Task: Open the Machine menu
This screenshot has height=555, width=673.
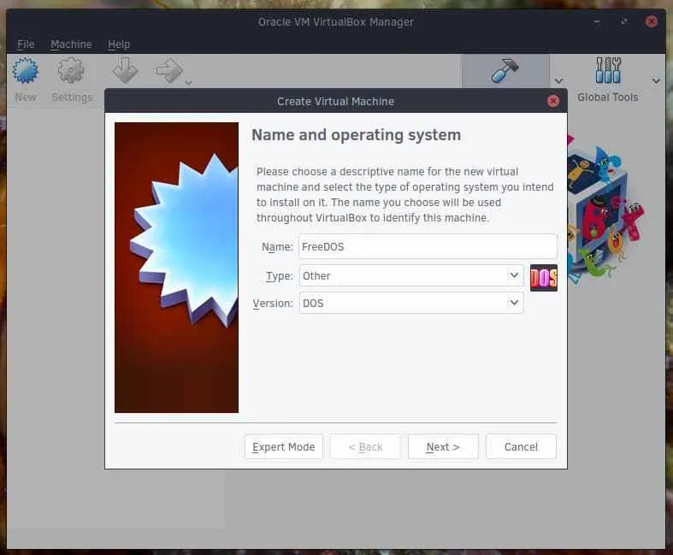Action: pos(71,44)
